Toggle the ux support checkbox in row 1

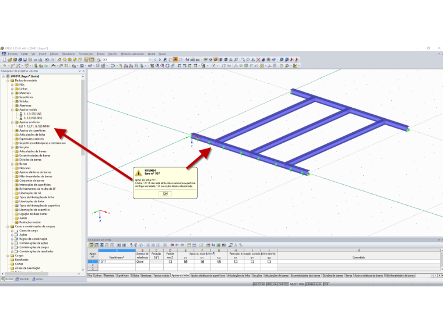[185, 262]
